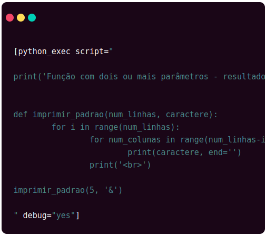Click the imprimir_padrao(5, '&') call
Screen dimensions: 266x236
(x=68, y=190)
